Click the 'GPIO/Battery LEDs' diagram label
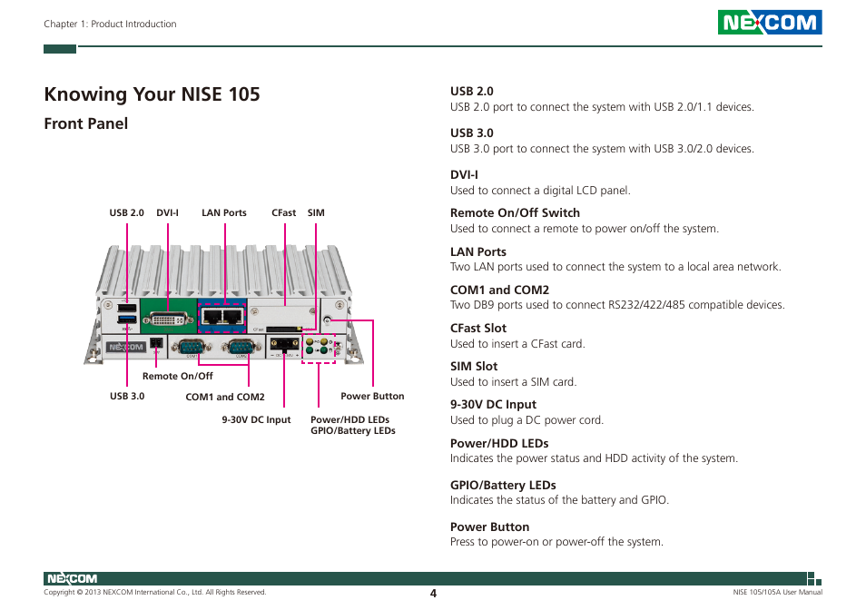866x610 pixels. tap(353, 431)
